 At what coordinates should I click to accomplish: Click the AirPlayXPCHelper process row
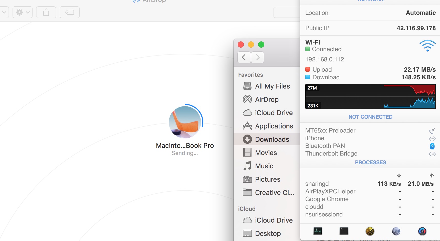370,192
